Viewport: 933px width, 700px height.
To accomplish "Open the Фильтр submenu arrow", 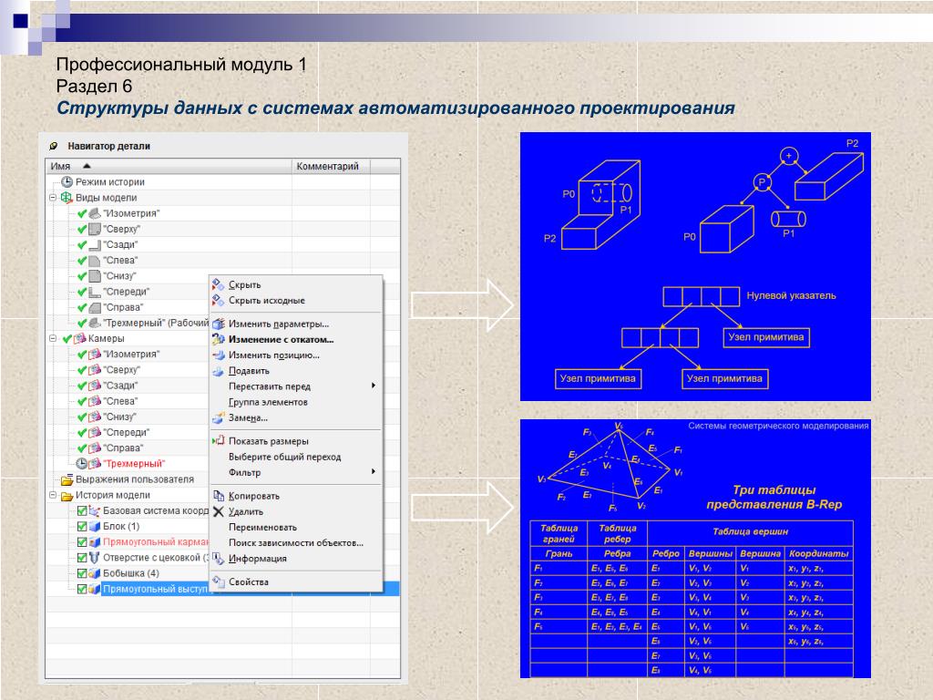I will coord(373,471).
